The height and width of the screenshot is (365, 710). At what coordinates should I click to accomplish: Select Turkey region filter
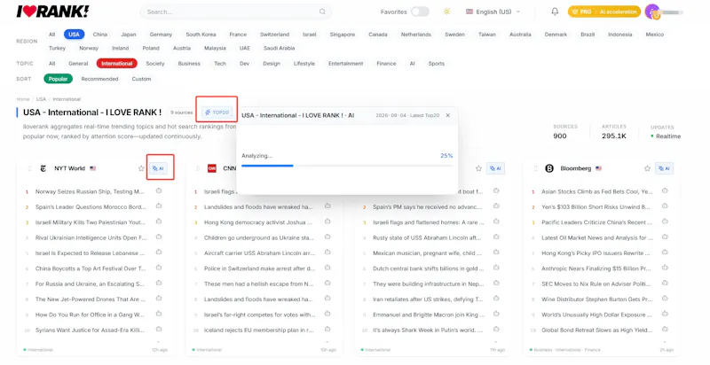click(57, 48)
